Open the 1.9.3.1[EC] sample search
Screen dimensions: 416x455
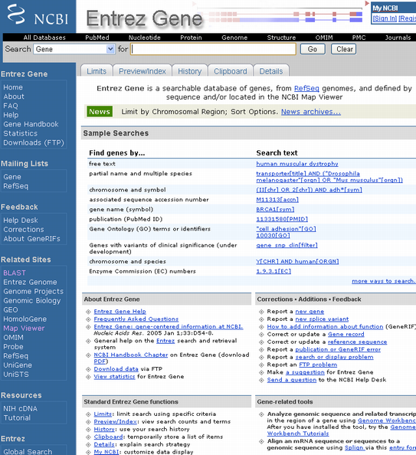[274, 271]
